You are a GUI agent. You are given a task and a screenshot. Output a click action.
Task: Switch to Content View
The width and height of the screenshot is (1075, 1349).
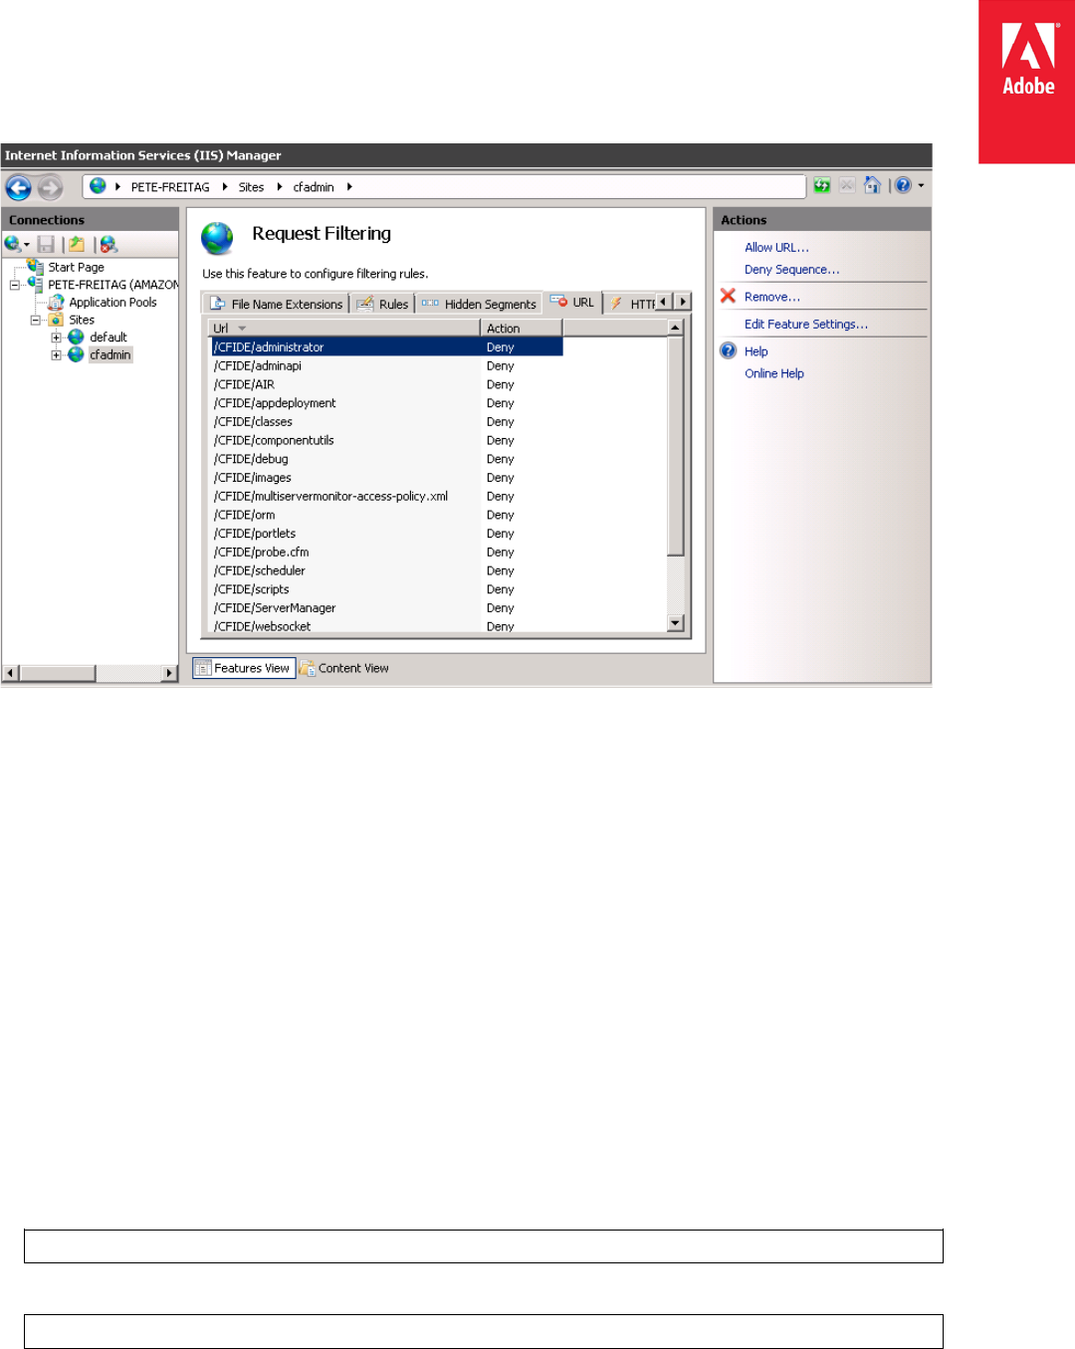[344, 668]
